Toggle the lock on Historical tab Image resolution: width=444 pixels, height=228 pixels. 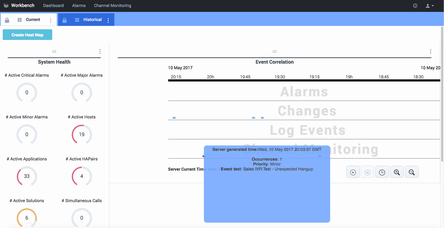[64, 20]
